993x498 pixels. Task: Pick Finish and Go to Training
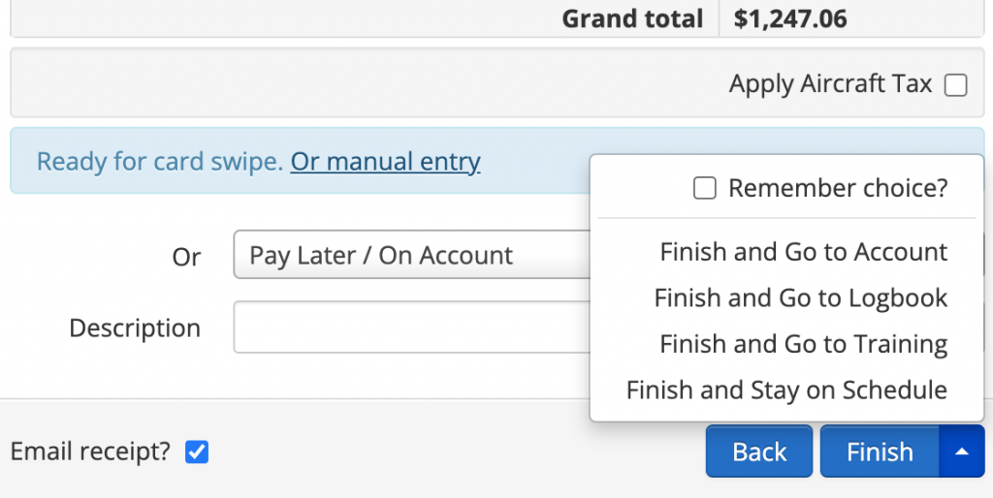click(x=803, y=344)
